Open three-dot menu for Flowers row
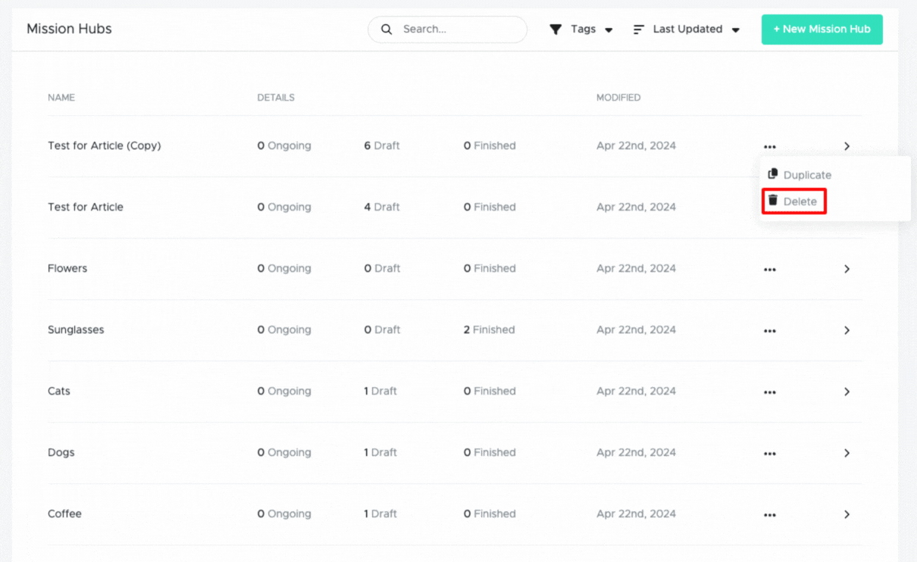 [770, 270]
